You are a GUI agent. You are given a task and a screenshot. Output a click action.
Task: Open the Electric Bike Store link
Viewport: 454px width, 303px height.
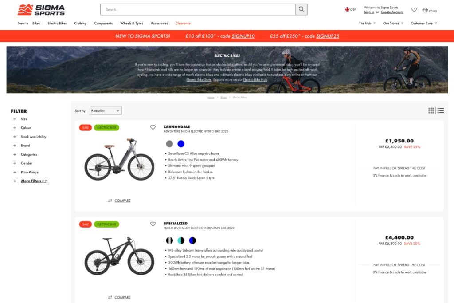click(x=199, y=80)
